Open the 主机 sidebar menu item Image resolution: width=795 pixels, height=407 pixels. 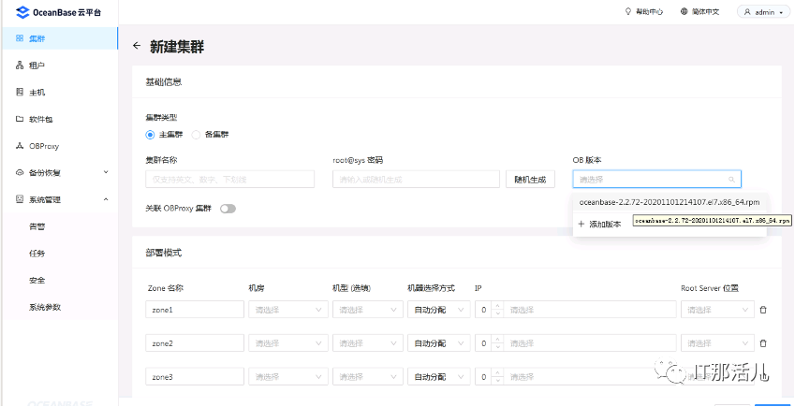(x=59, y=93)
